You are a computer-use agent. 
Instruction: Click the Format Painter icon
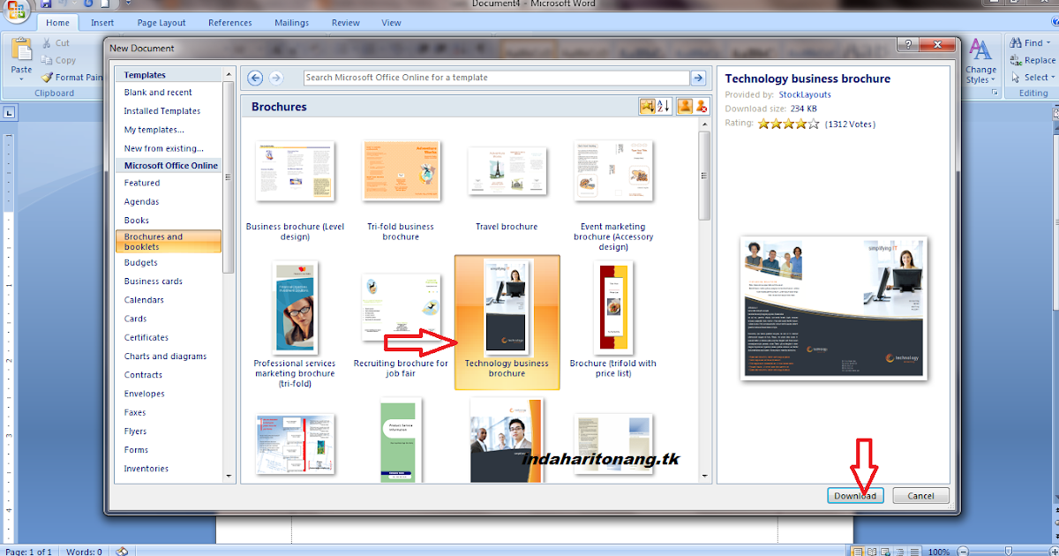46,77
